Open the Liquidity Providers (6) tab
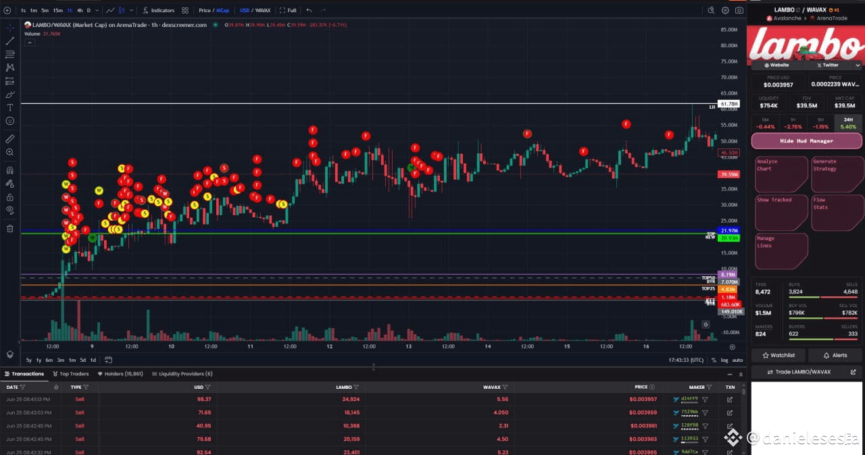The height and width of the screenshot is (455, 865). (x=182, y=373)
